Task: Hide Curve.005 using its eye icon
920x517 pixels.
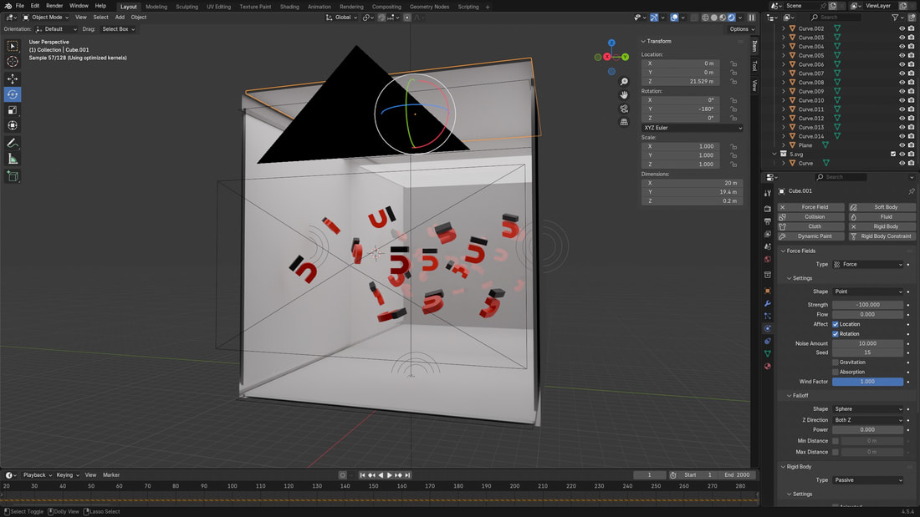Action: [902, 56]
